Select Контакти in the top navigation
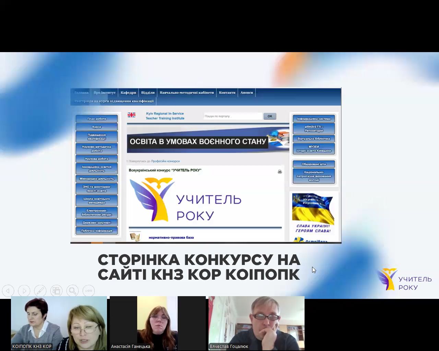Viewport: 439px width, 351px height. click(227, 93)
